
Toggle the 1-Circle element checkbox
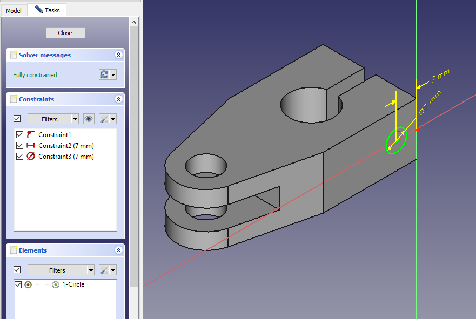tap(18, 284)
